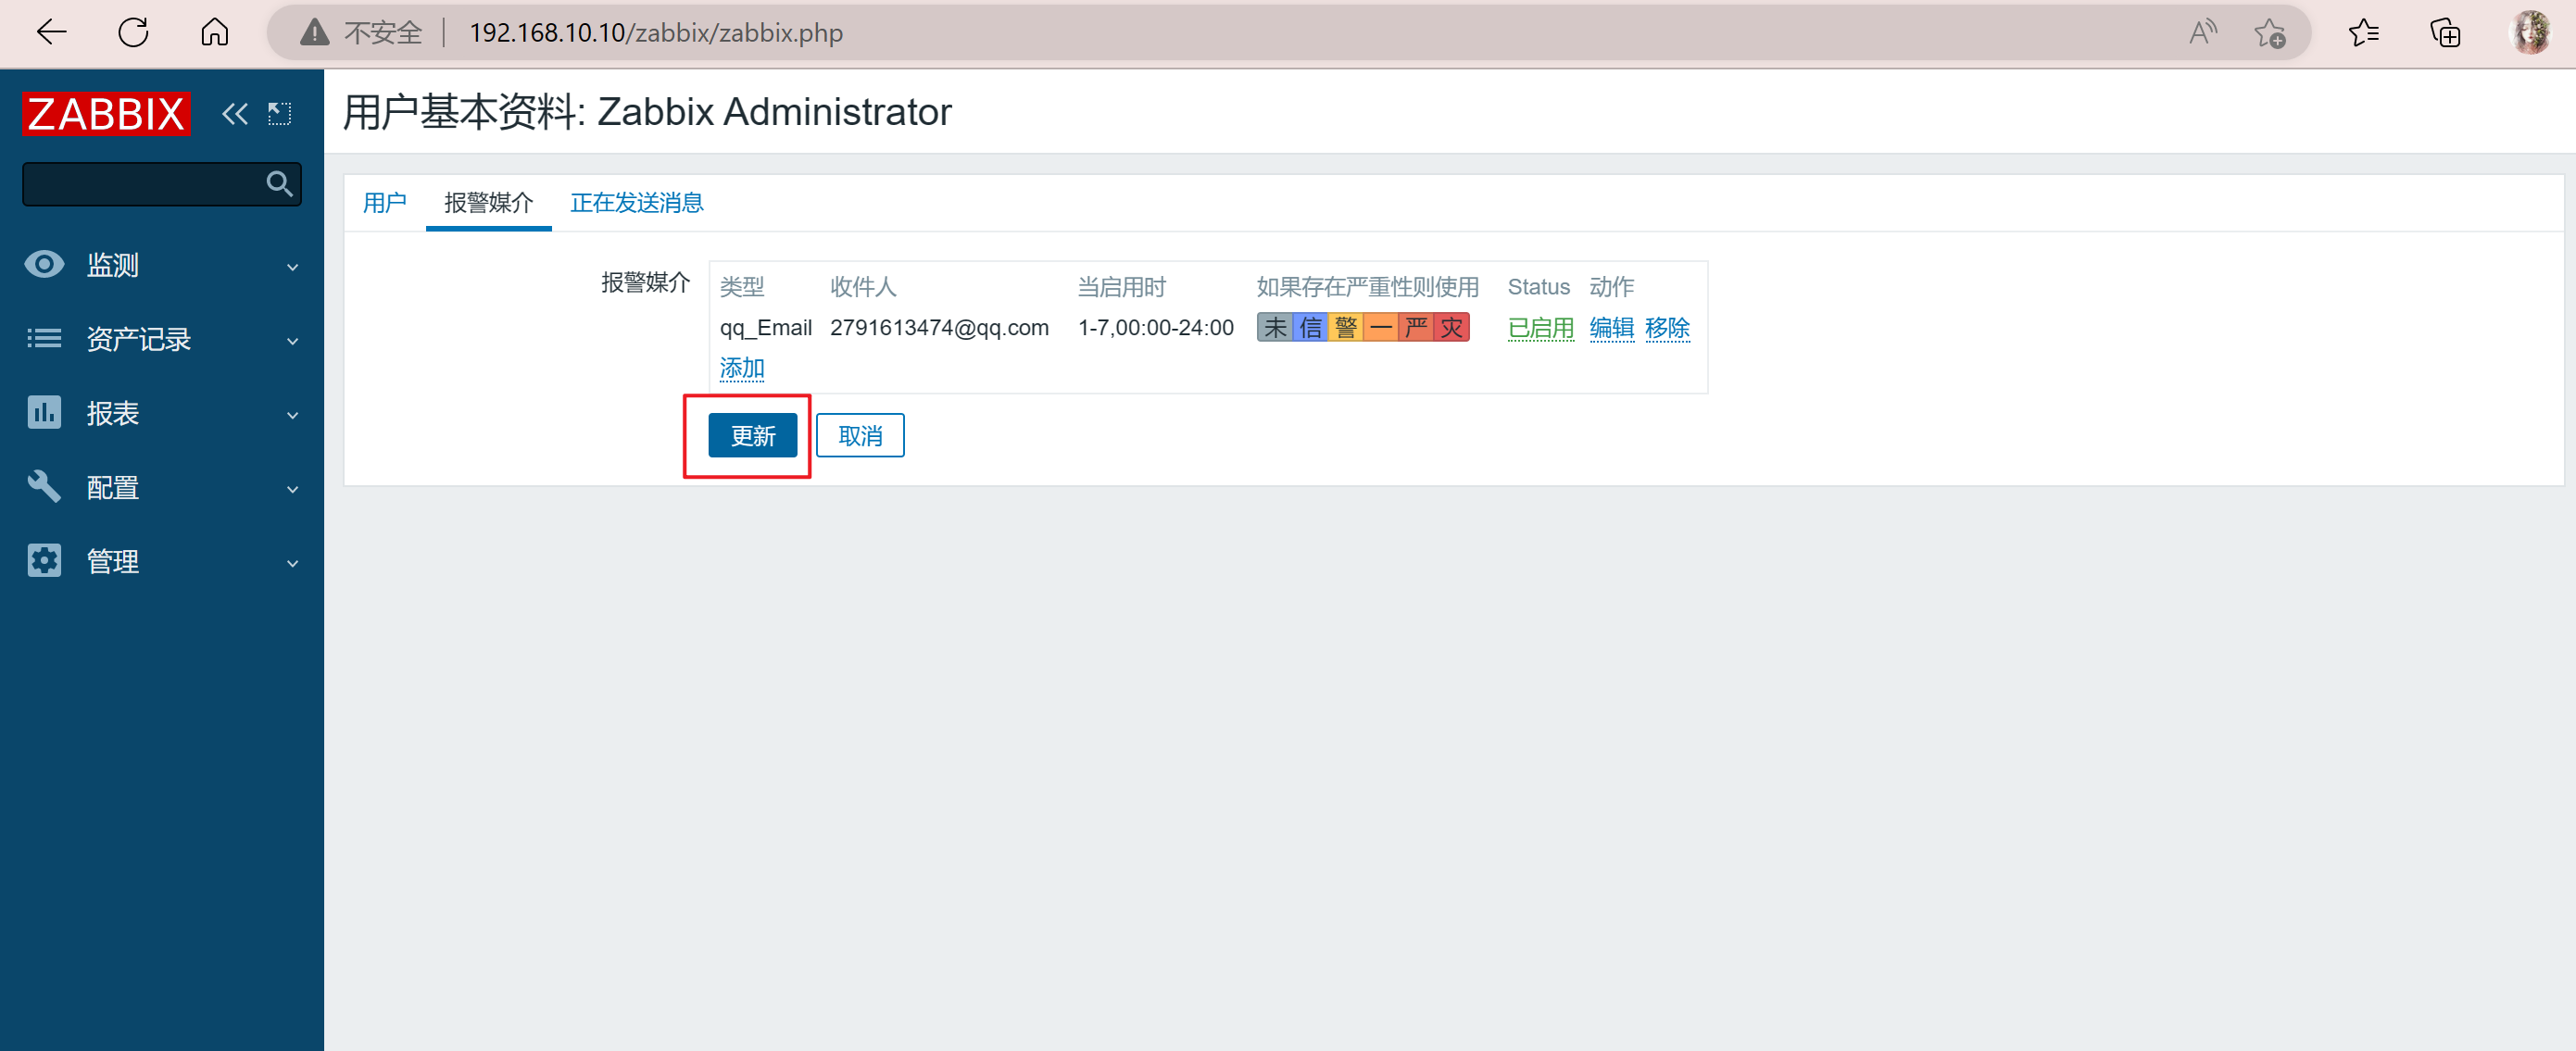The width and height of the screenshot is (2576, 1051).
Task: Click 编辑 for qq_Email media
Action: pos(1612,327)
